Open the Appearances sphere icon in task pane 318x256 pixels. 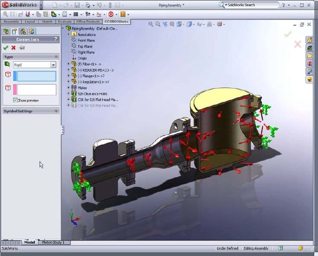(310, 79)
